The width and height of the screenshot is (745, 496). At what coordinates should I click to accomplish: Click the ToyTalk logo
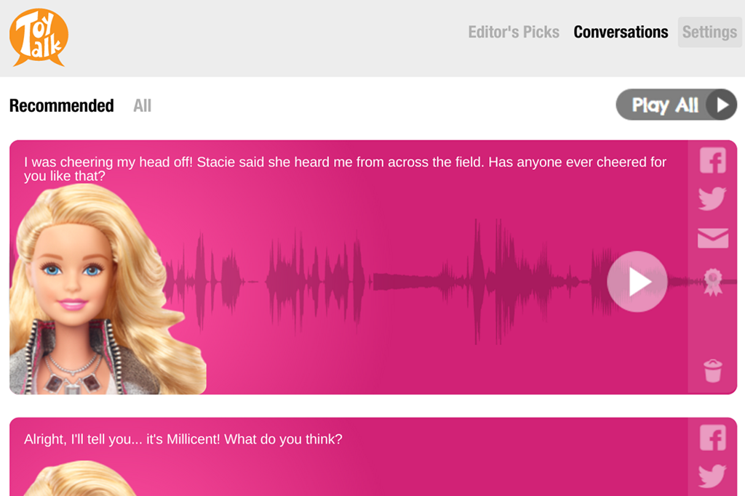coord(39,37)
